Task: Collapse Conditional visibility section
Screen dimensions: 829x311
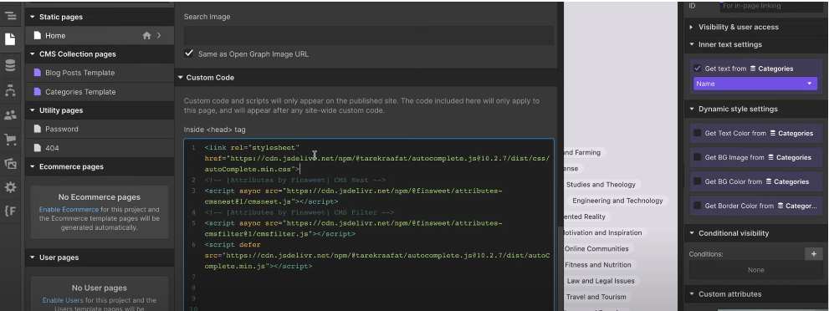Action: [x=692, y=233]
